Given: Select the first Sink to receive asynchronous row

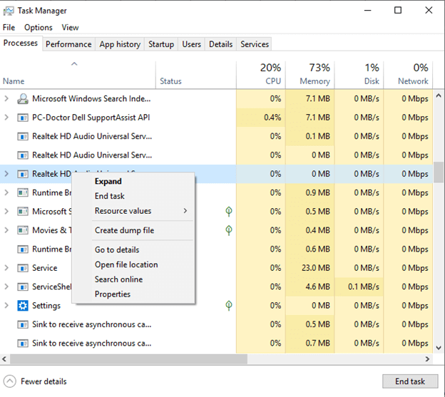Looking at the screenshot, I should pos(216,324).
